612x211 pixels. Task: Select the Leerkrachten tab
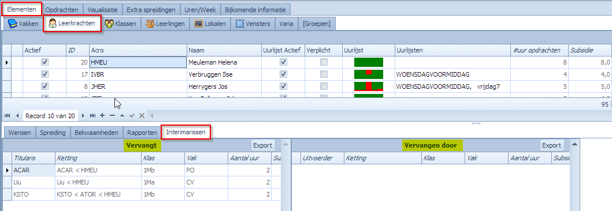[x=72, y=24]
